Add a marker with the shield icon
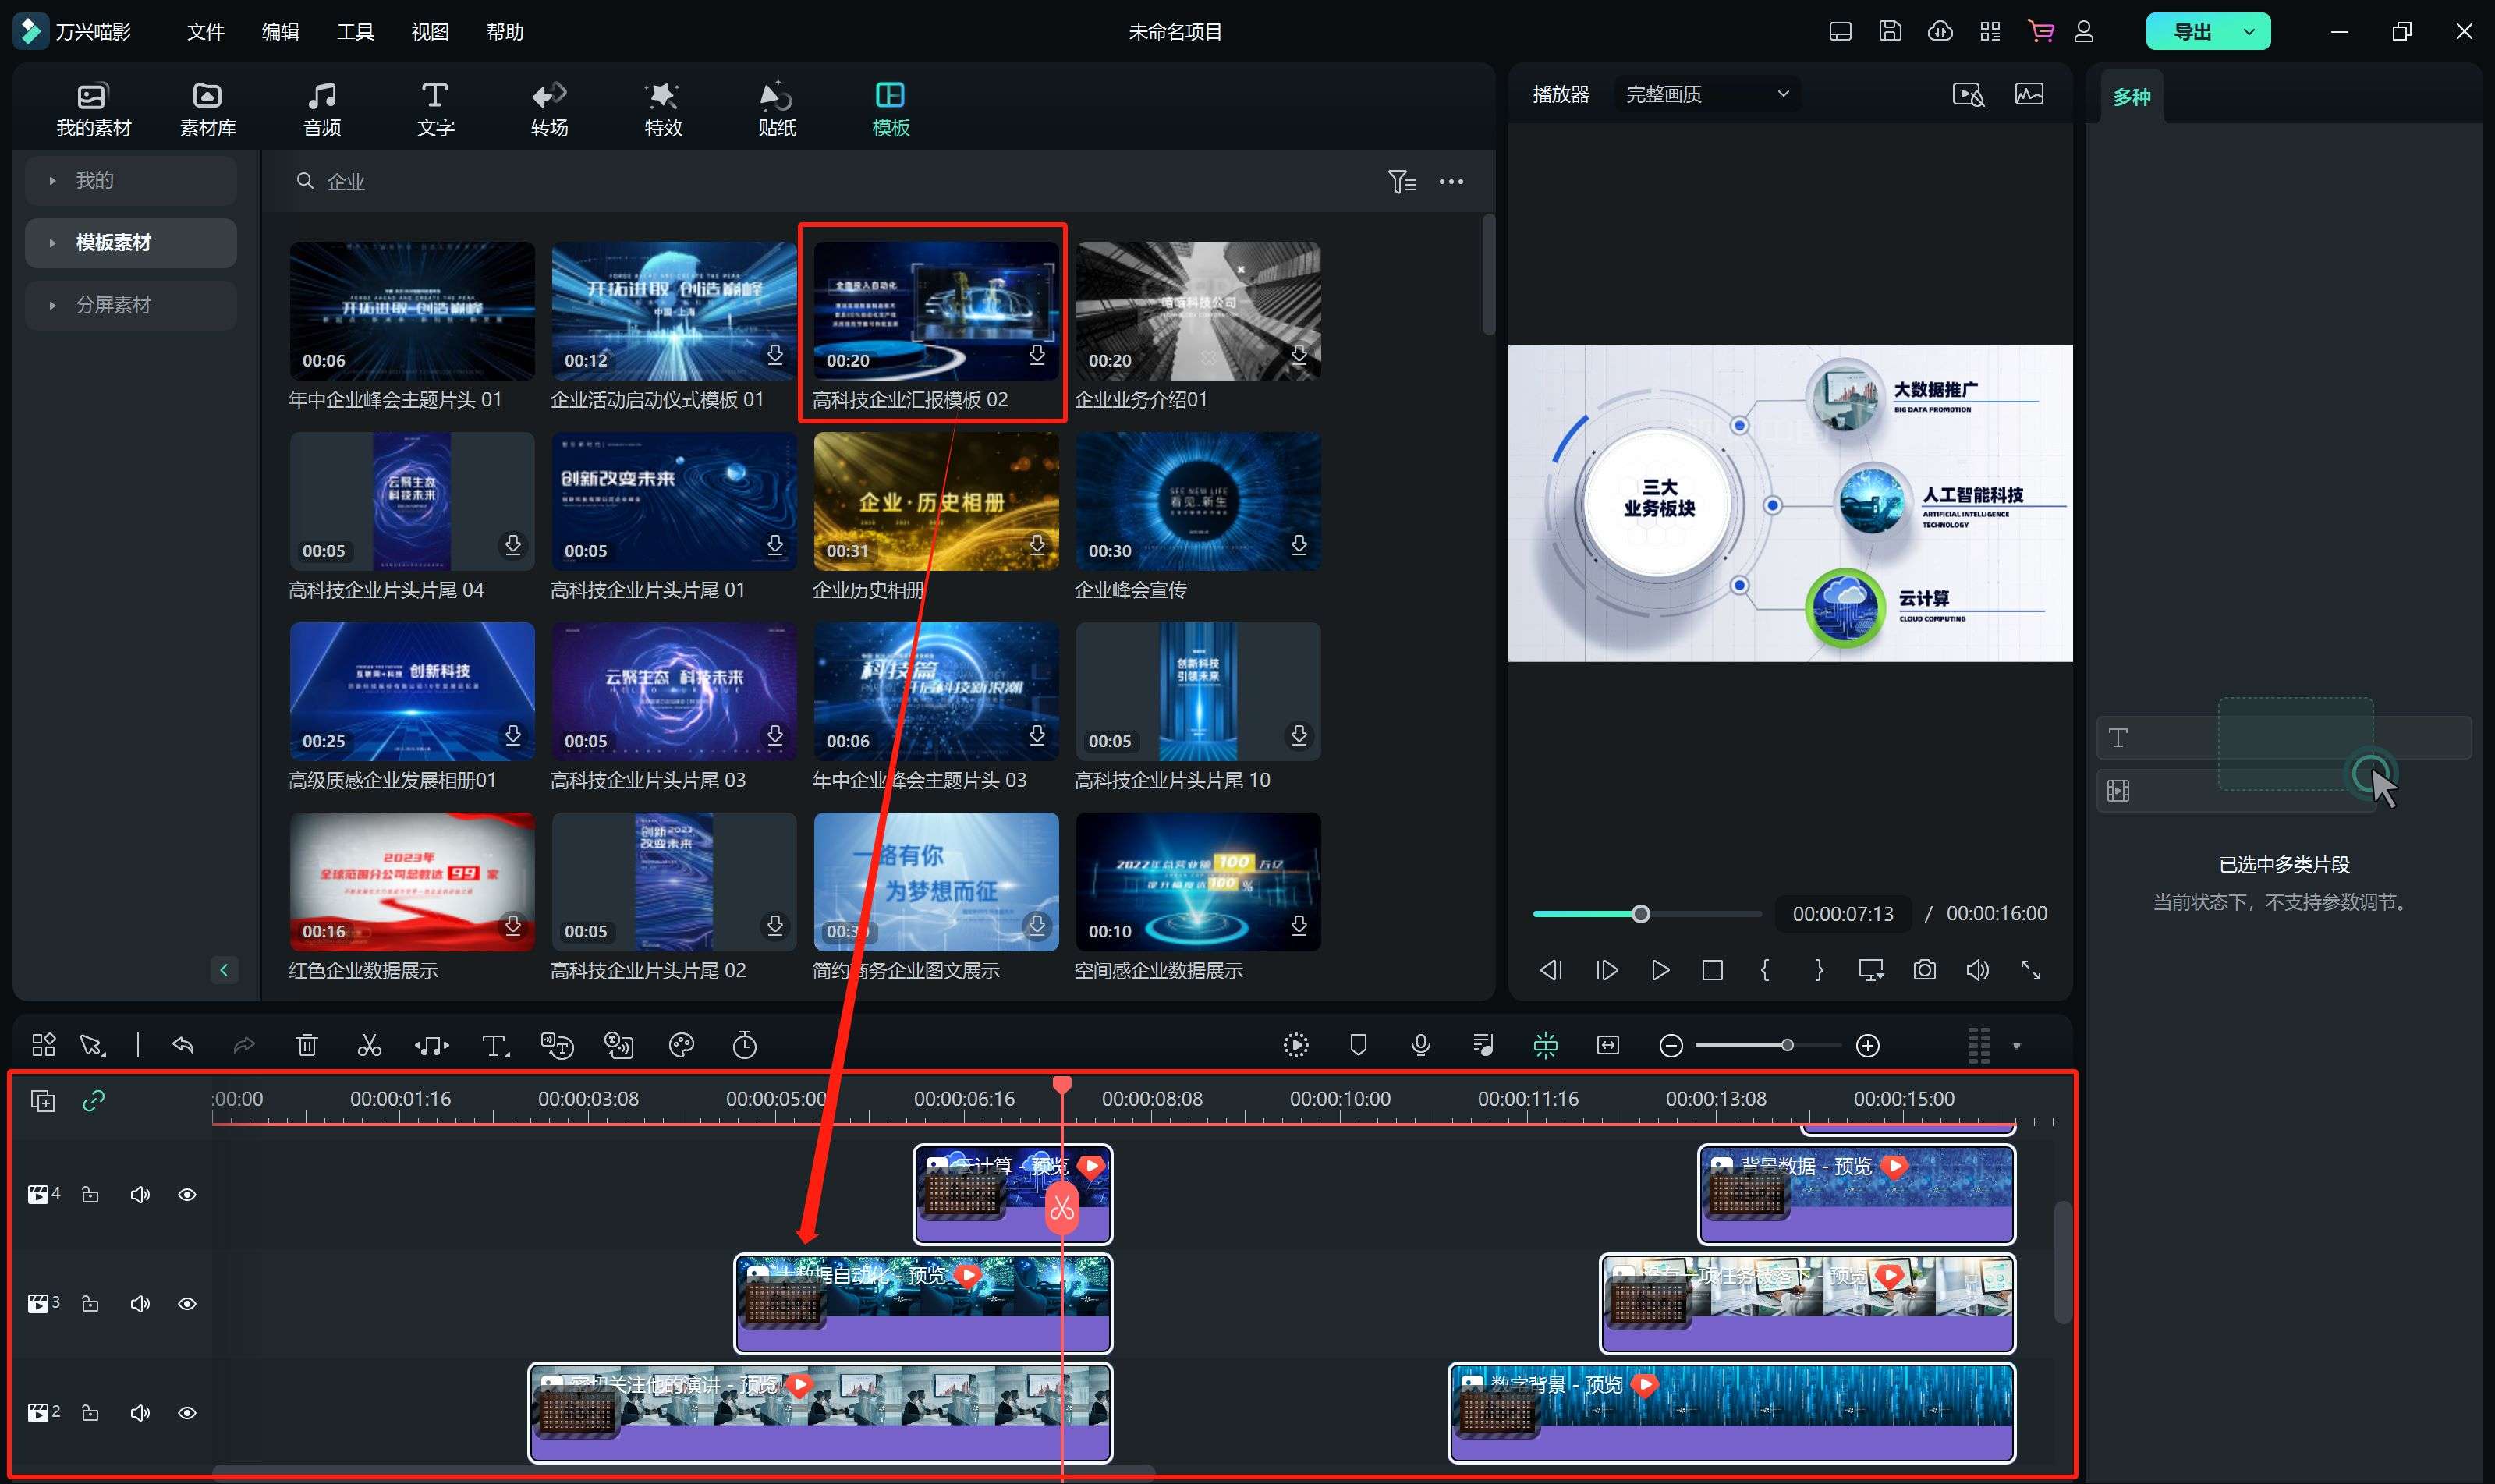2495x1484 pixels. coord(1358,1046)
